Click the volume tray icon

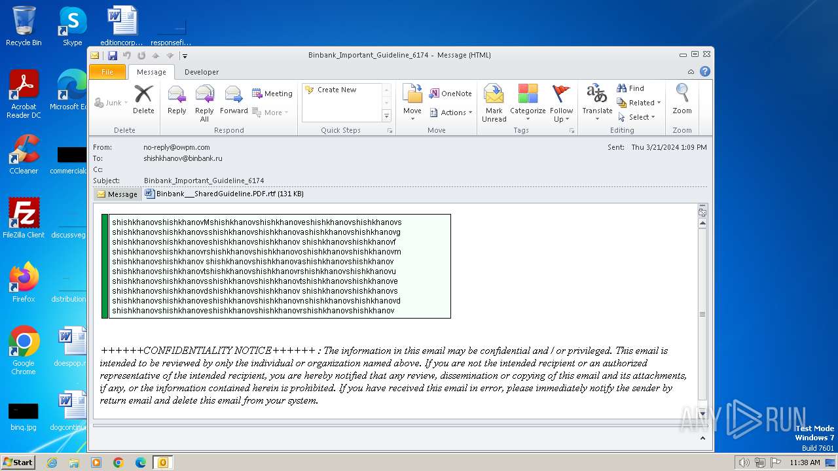click(x=744, y=462)
